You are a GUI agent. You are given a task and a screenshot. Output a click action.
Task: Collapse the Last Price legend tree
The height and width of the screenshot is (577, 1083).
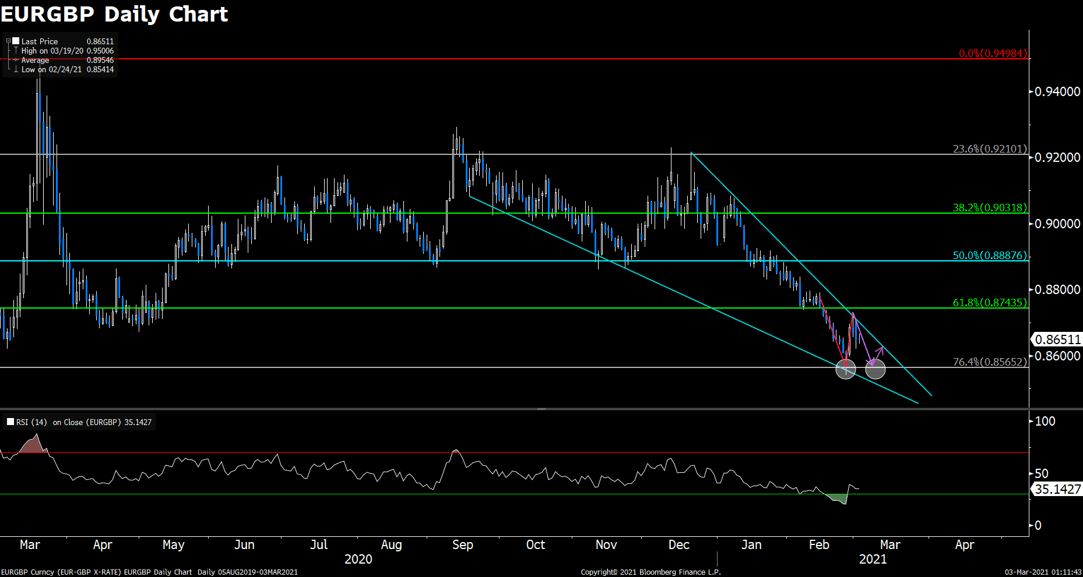tap(8, 41)
